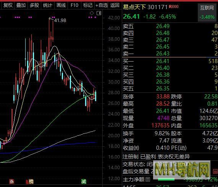Toggle the side panel layout icon

pyautogui.click(x=99, y=13)
